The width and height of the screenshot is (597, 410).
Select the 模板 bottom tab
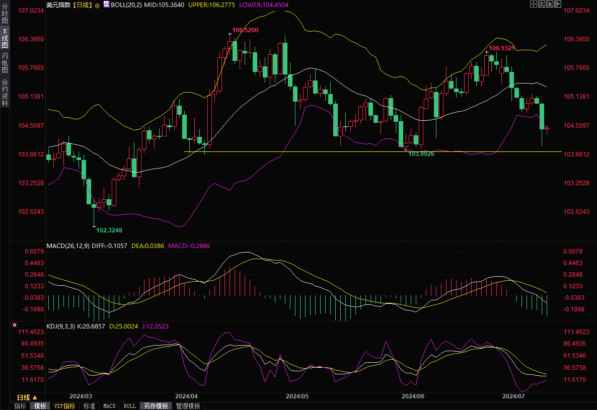coord(40,406)
